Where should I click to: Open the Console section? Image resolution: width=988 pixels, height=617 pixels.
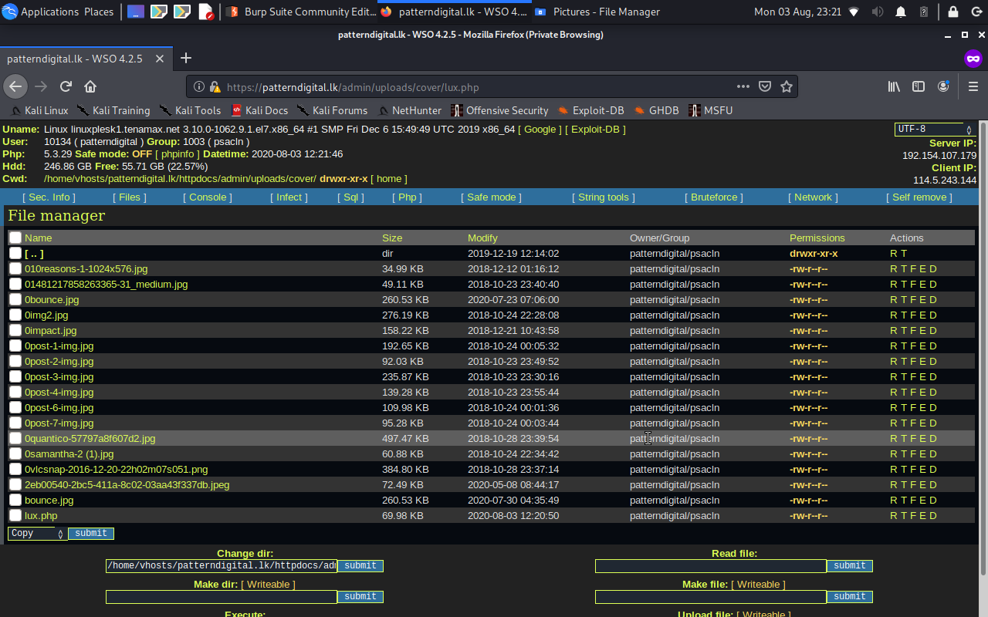[208, 197]
